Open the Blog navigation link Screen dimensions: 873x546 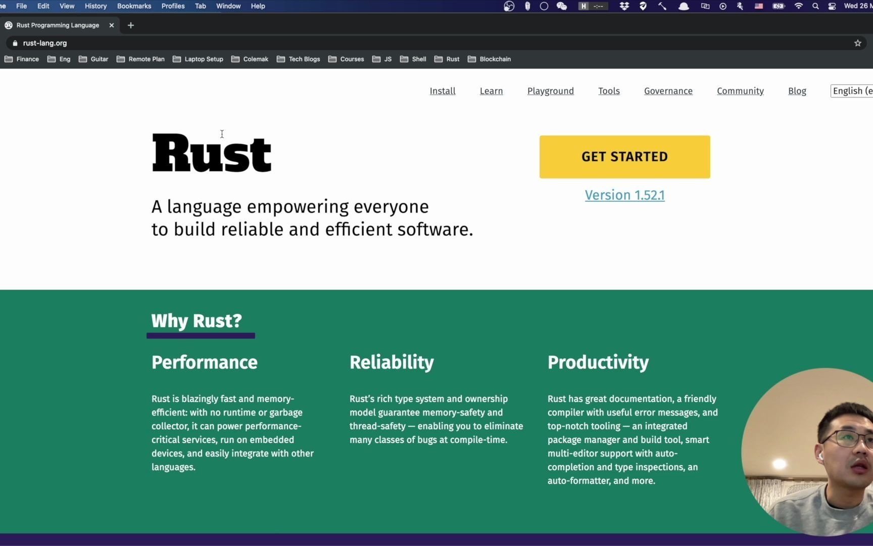[x=797, y=91]
